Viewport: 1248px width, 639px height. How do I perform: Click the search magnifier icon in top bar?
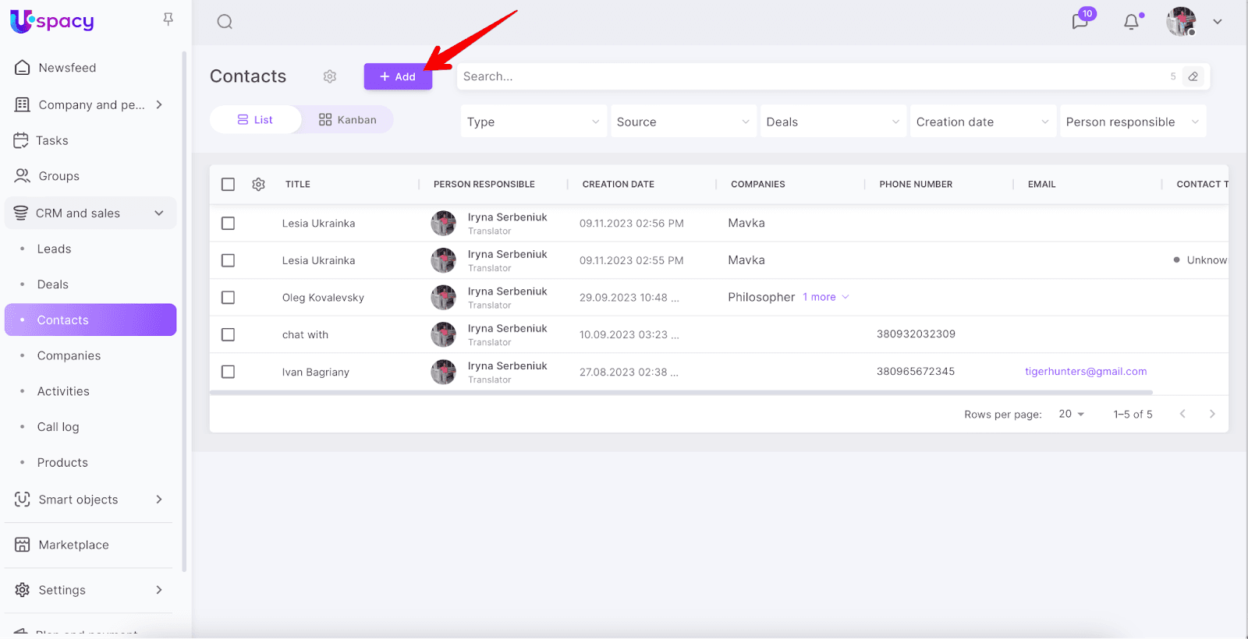point(225,22)
